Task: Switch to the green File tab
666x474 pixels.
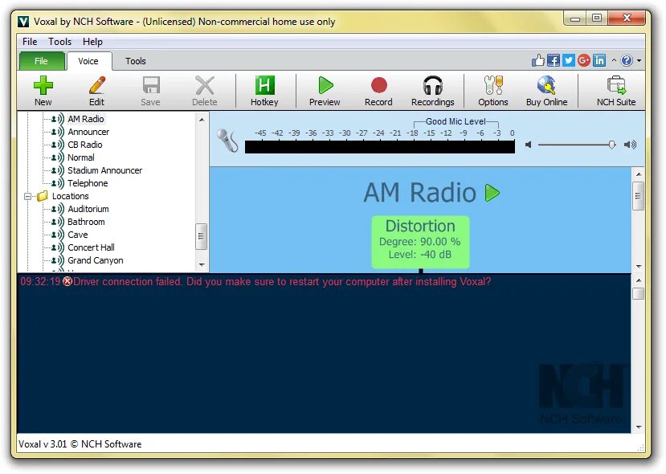Action: 41,61
